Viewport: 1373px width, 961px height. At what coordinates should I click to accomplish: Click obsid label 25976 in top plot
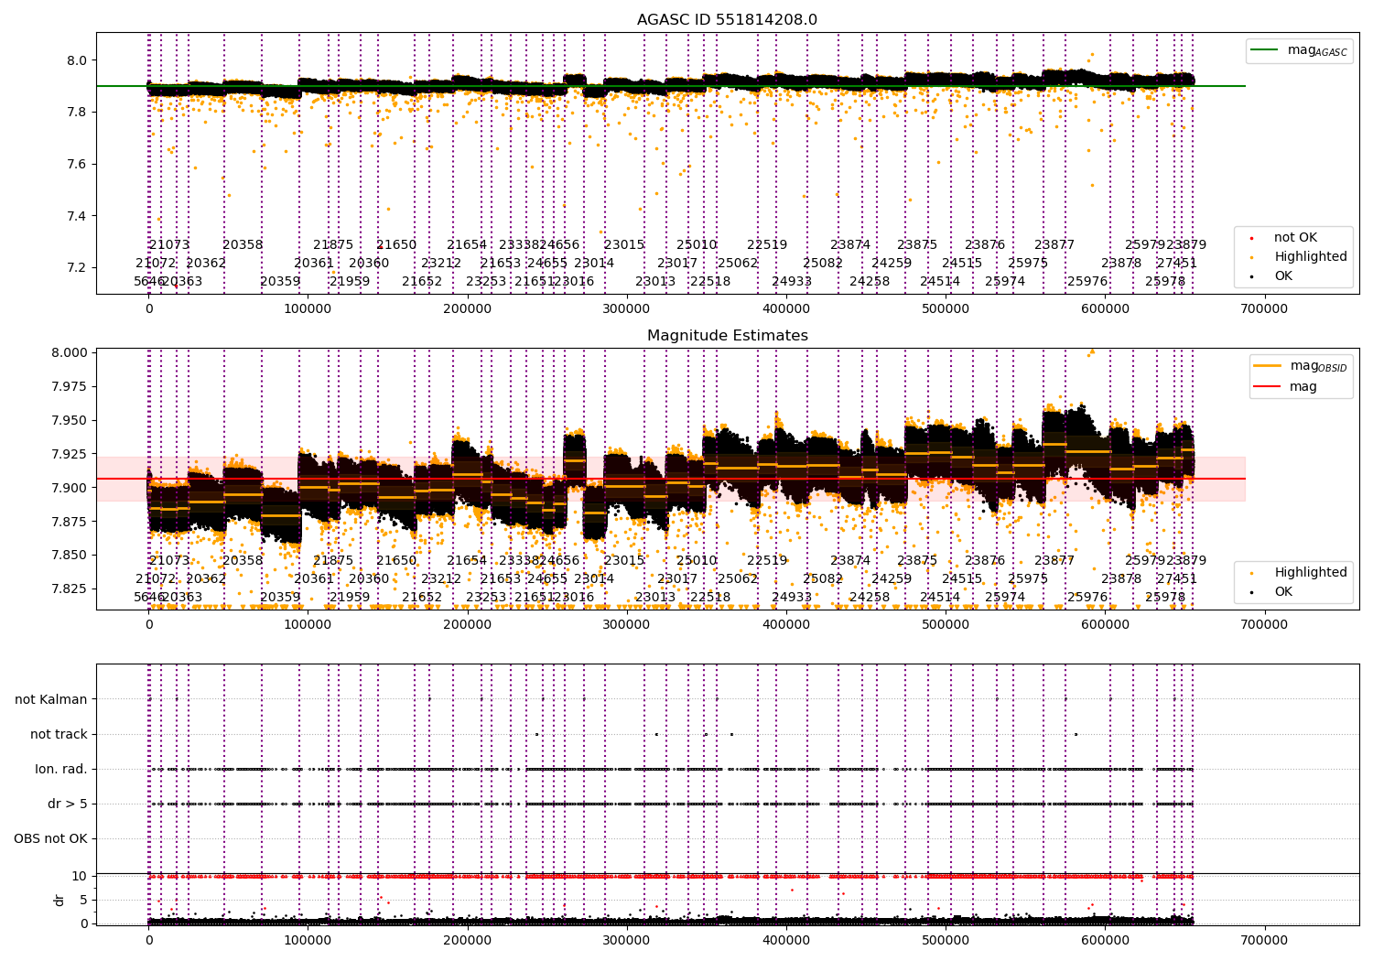(x=1087, y=282)
